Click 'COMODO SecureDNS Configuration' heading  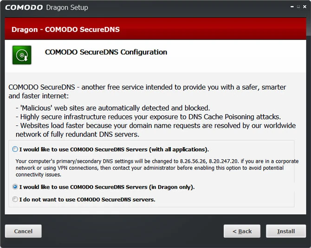point(106,52)
